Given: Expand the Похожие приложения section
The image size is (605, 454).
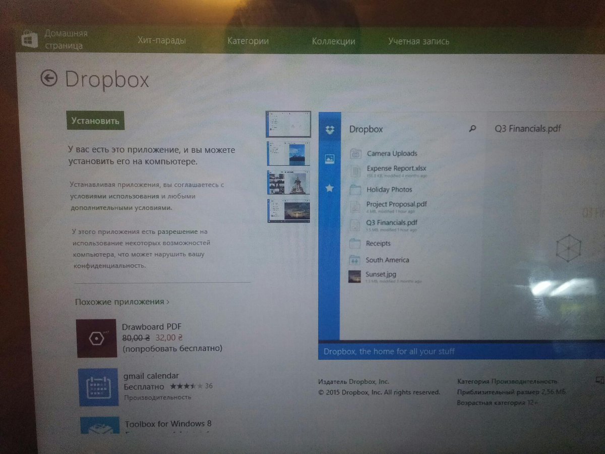Looking at the screenshot, I should 123,302.
